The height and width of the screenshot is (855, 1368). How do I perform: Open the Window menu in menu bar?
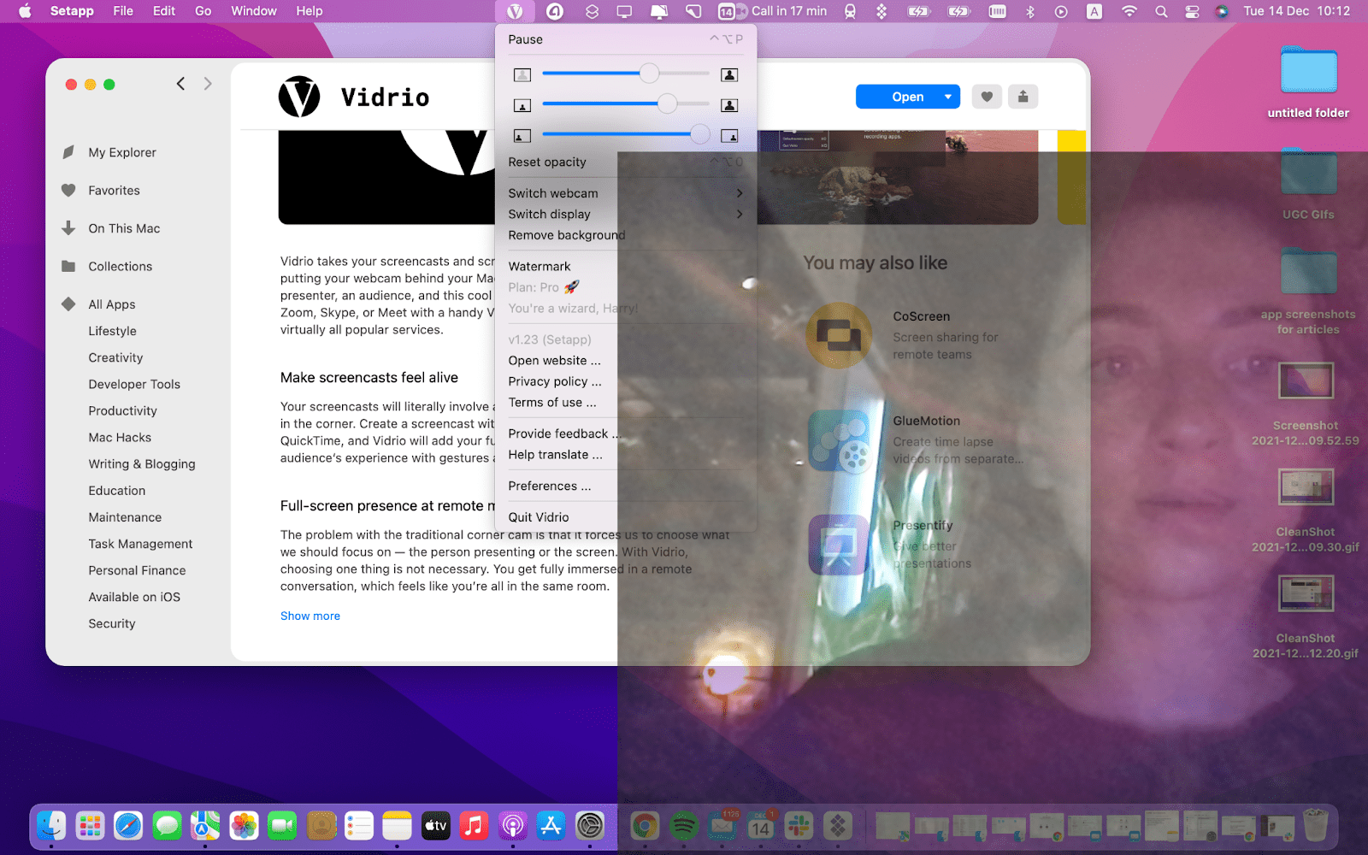coord(254,11)
